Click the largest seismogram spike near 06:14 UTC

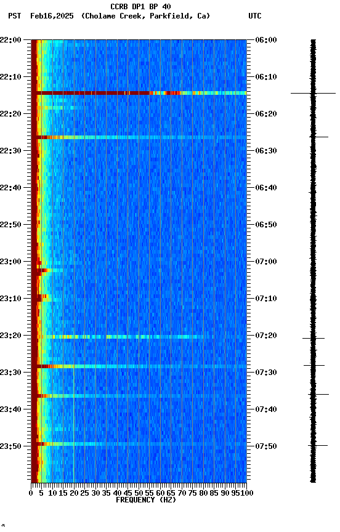pos(313,93)
